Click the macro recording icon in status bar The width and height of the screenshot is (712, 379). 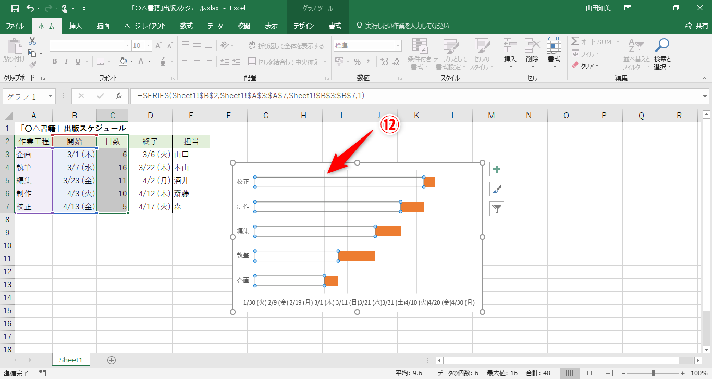click(x=42, y=373)
